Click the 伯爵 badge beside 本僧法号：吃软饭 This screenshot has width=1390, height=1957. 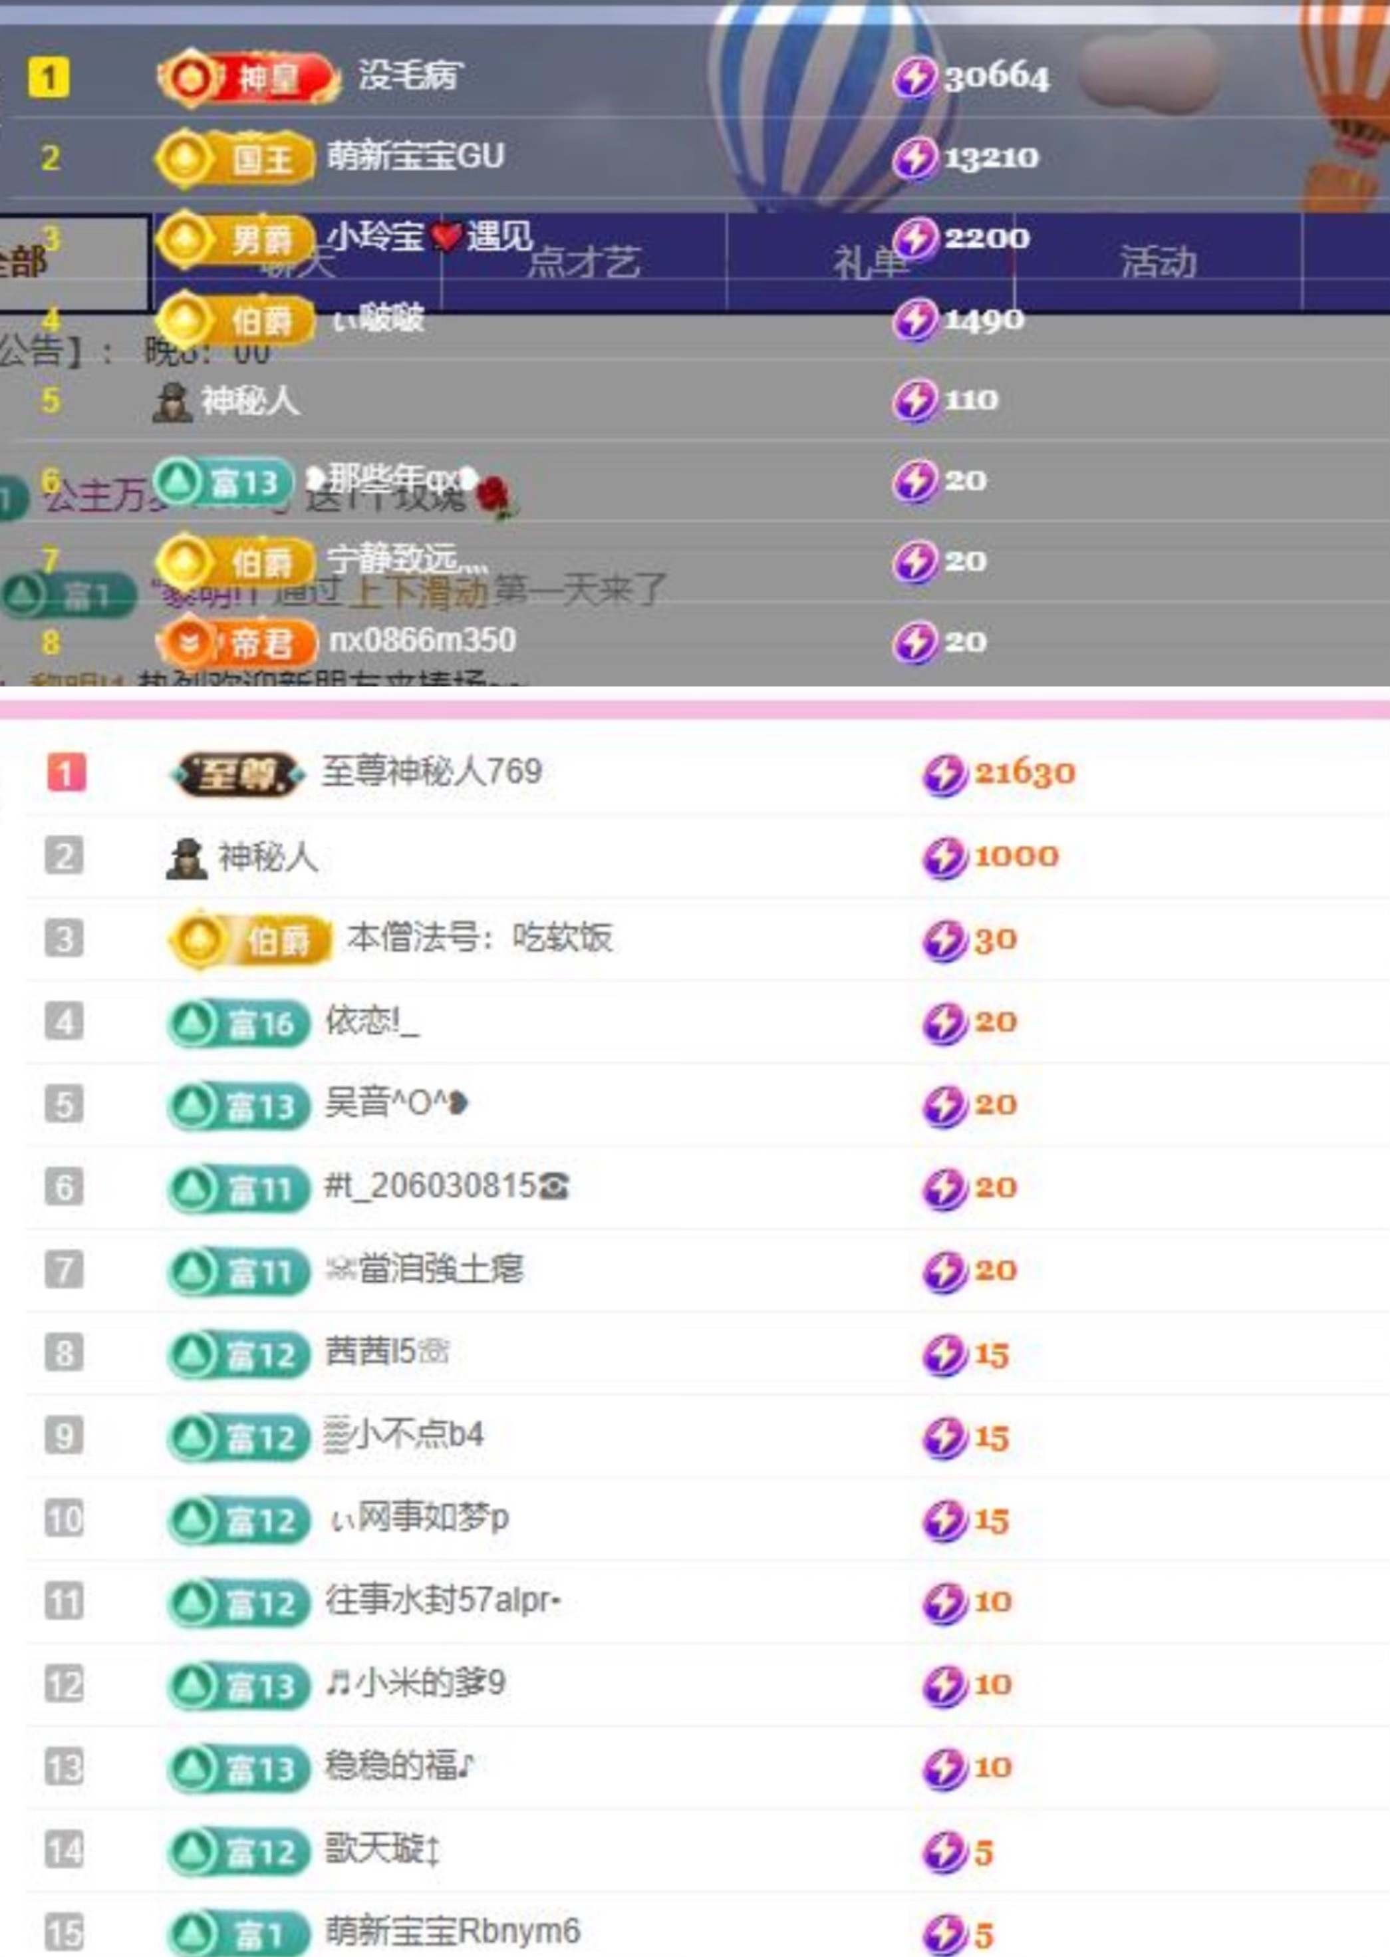(x=249, y=940)
